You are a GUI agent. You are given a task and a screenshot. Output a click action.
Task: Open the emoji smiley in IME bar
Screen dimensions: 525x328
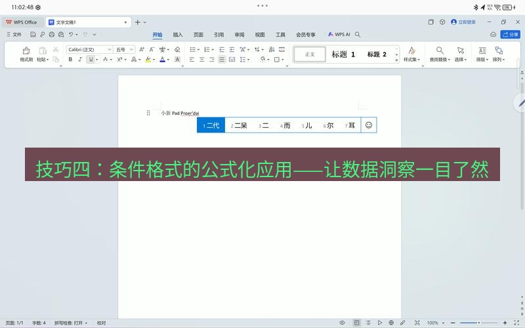(x=369, y=125)
